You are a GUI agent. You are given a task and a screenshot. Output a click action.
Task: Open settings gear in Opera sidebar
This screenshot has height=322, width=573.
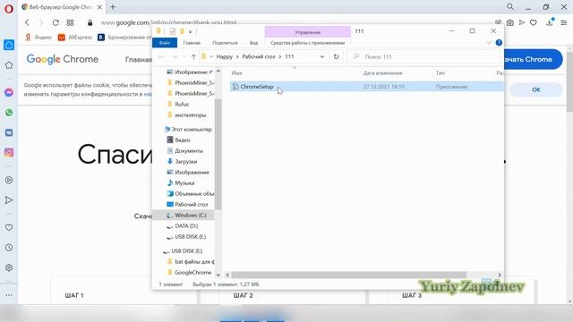[x=9, y=267]
